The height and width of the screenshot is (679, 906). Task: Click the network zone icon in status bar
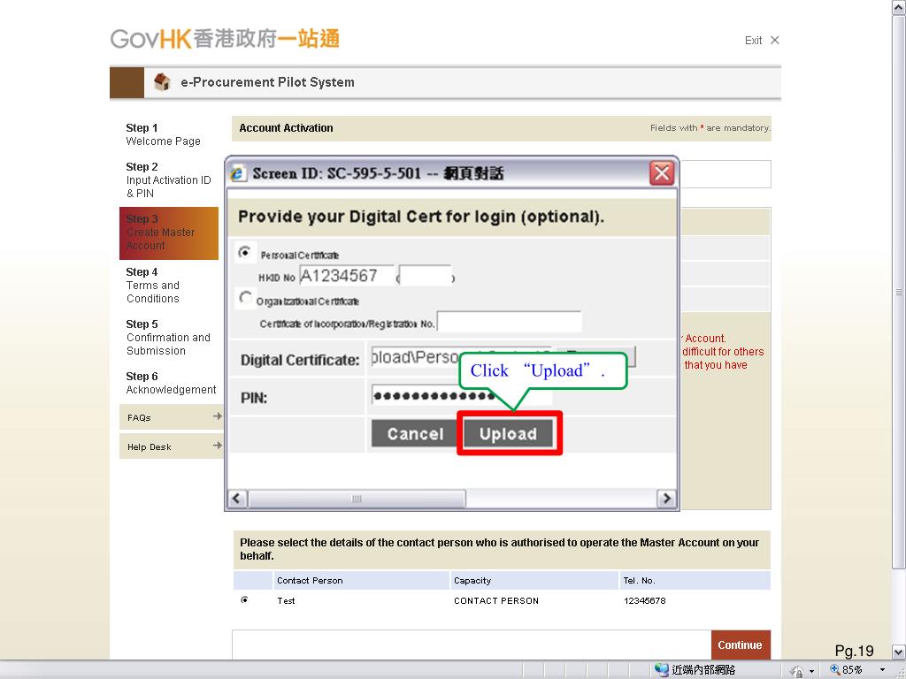point(661,670)
